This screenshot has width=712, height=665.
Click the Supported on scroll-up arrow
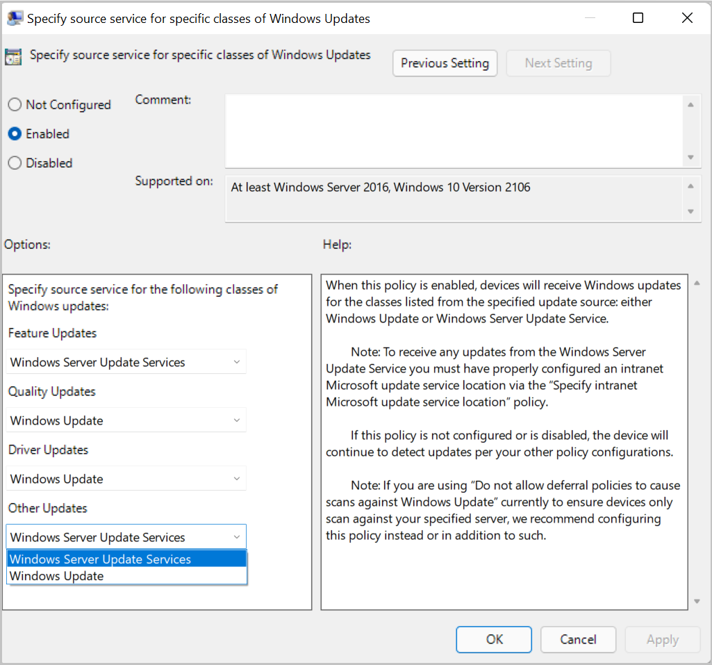[691, 186]
